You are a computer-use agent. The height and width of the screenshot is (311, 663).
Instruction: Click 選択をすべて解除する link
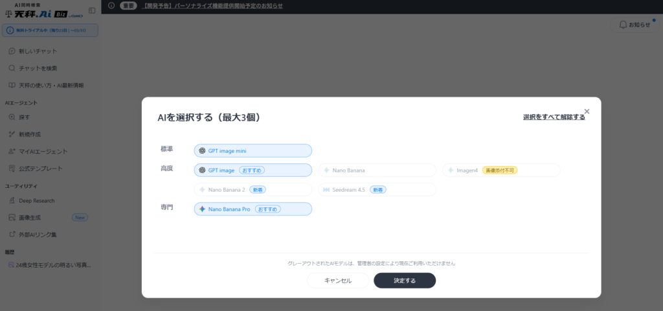(554, 117)
